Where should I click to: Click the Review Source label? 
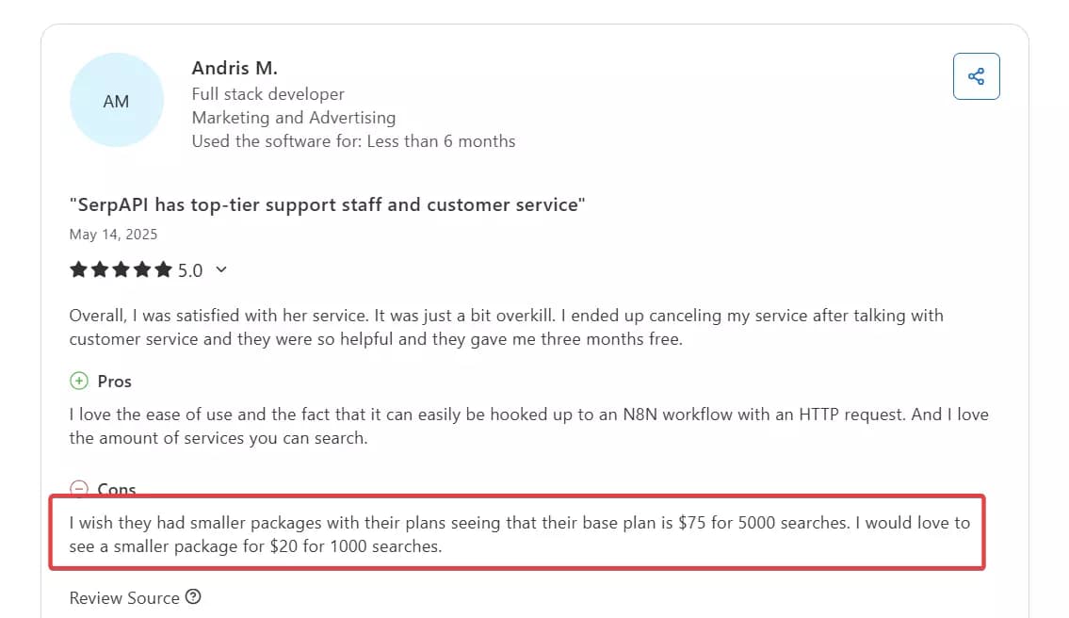[x=124, y=598]
